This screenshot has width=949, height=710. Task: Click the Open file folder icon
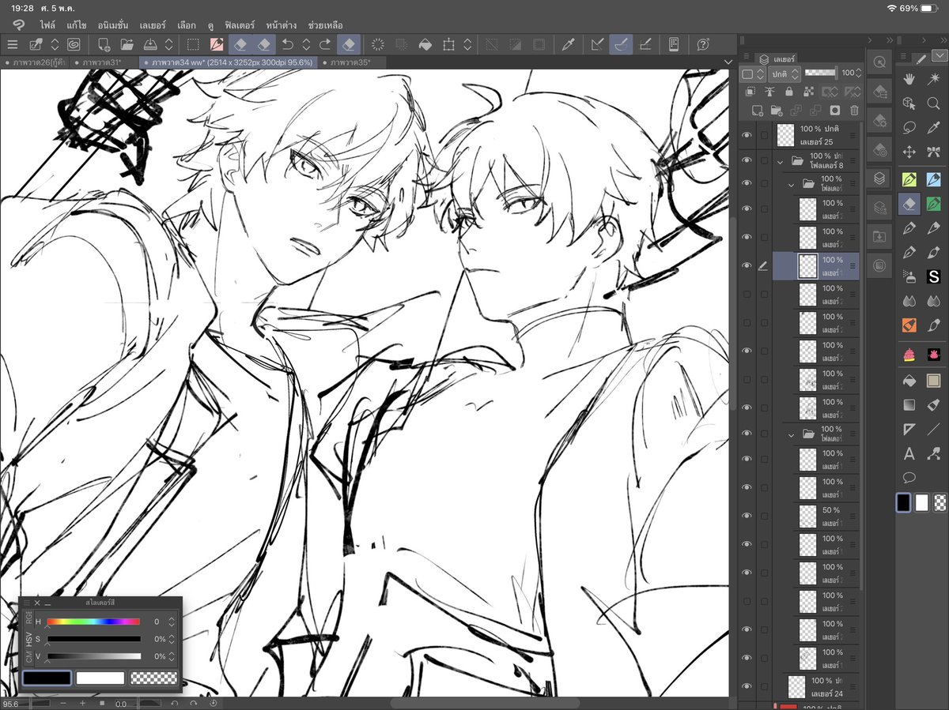(126, 44)
